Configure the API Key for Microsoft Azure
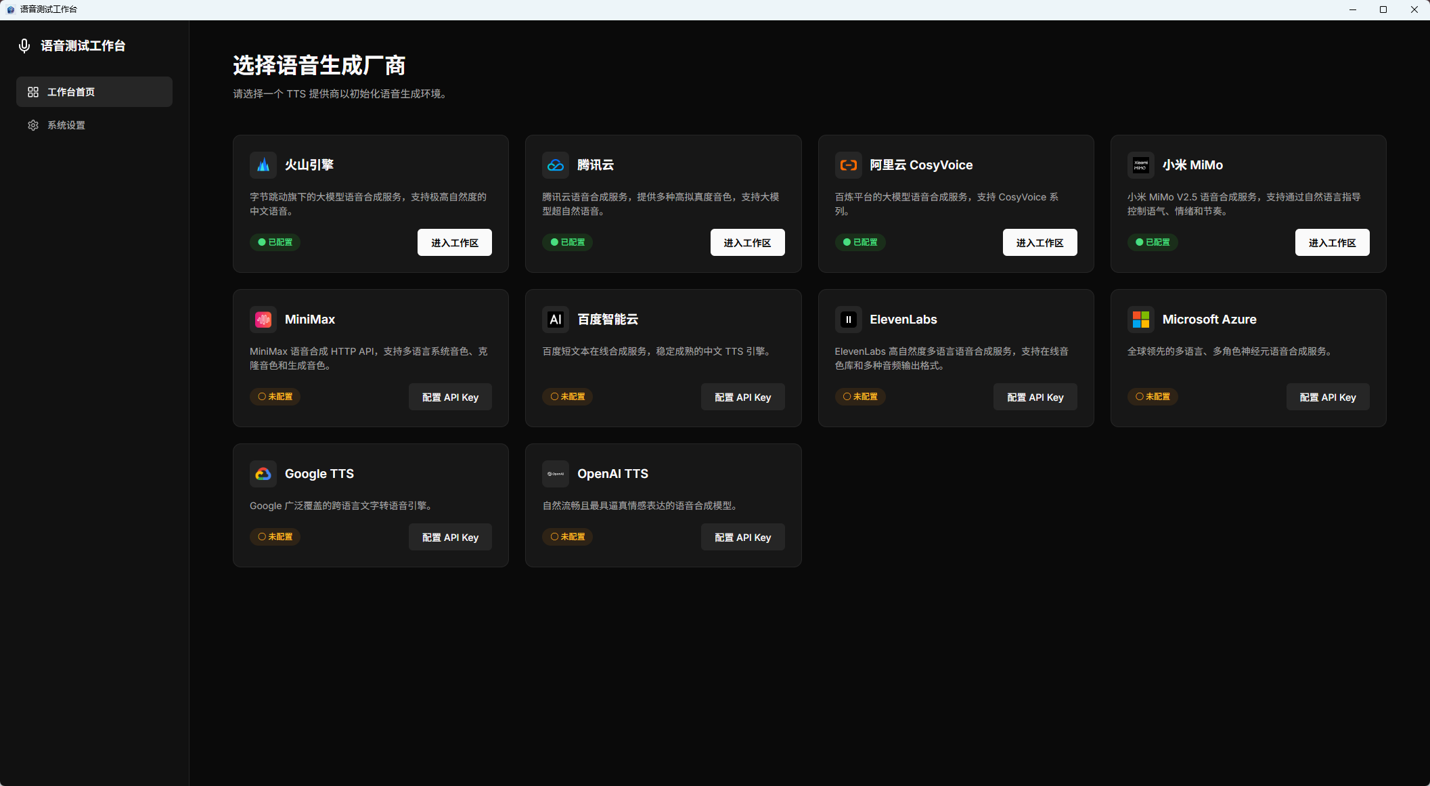 tap(1328, 397)
